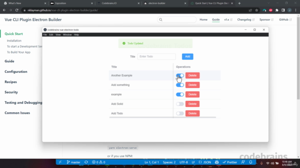Expand the Security sidebar section

pyautogui.click(x=11, y=92)
